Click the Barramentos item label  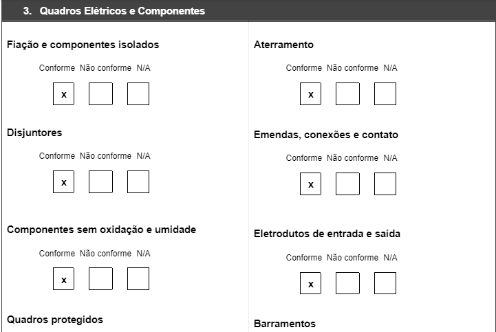tap(285, 324)
